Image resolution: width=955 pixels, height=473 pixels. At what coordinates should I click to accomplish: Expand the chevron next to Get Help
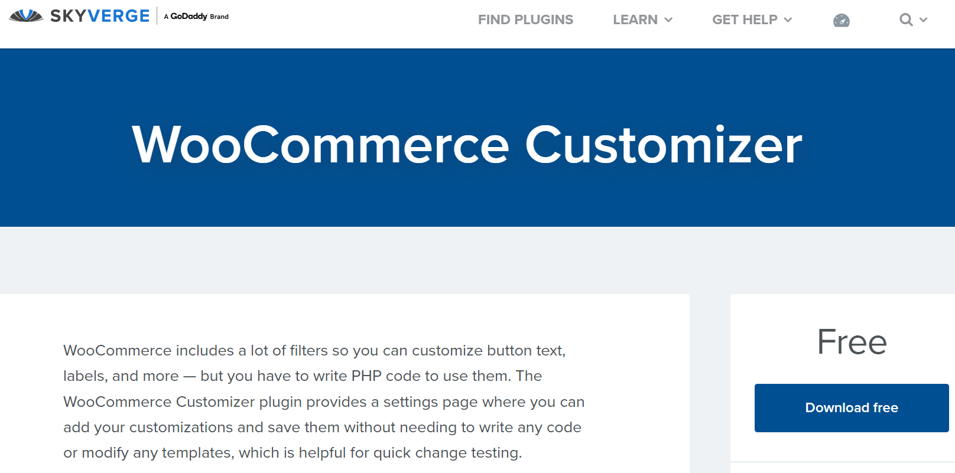tap(788, 20)
